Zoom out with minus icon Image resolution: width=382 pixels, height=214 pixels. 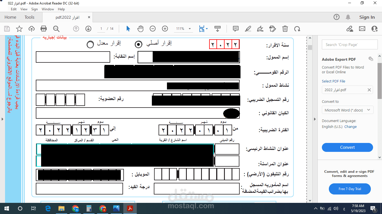pyautogui.click(x=153, y=29)
